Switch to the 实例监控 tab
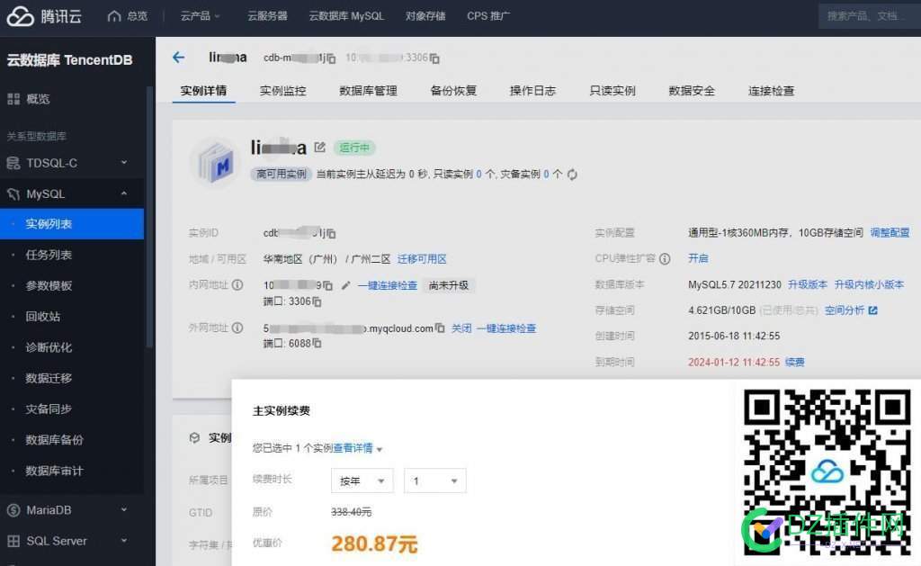Screen dimensions: 921x566 pos(283,91)
